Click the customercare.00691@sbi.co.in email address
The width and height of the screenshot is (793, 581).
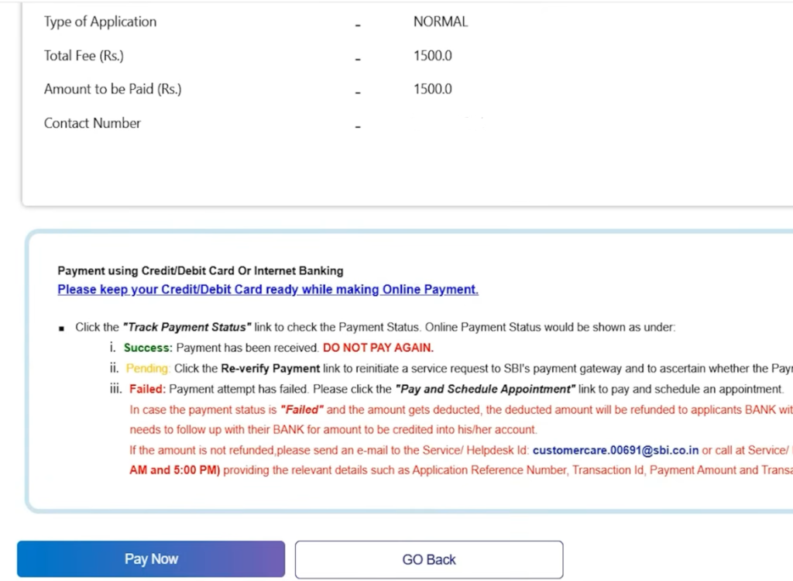pyautogui.click(x=616, y=450)
